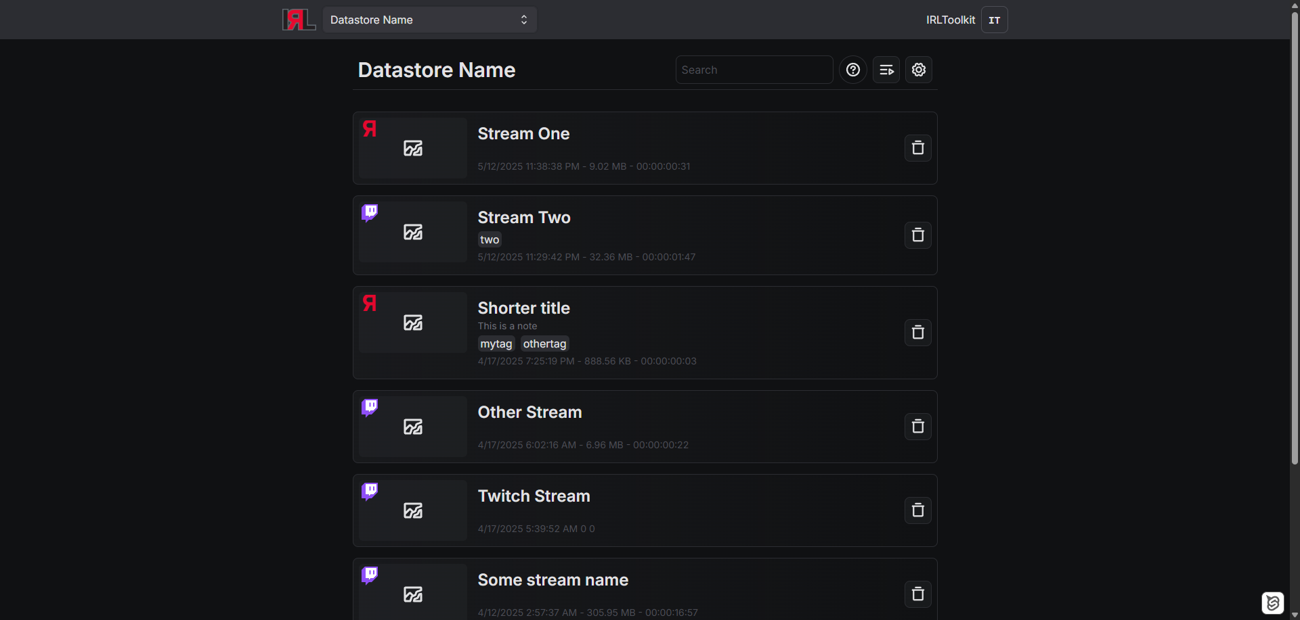Click the red logo on "Shorter title"
This screenshot has height=620, width=1300.
tap(370, 304)
